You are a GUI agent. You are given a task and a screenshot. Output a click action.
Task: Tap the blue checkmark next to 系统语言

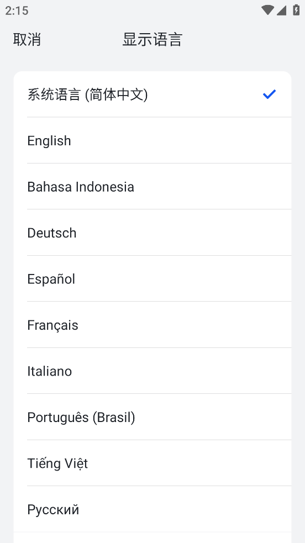[269, 94]
